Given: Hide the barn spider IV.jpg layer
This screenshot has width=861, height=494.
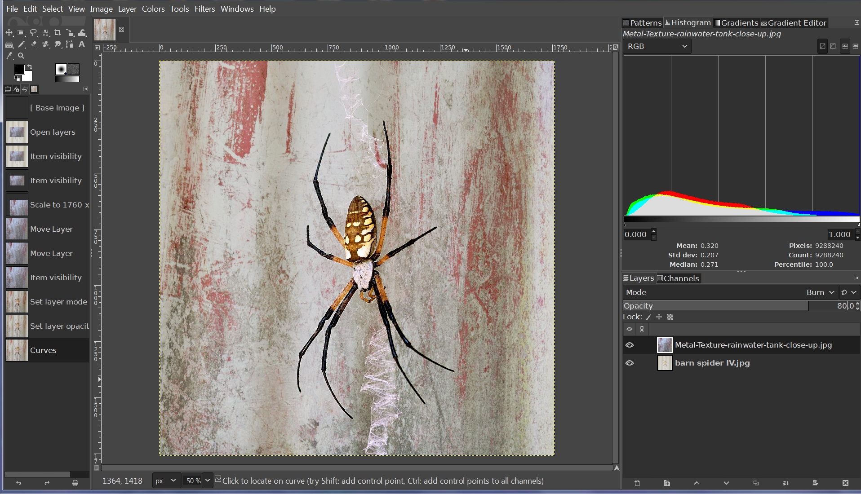Looking at the screenshot, I should 630,363.
